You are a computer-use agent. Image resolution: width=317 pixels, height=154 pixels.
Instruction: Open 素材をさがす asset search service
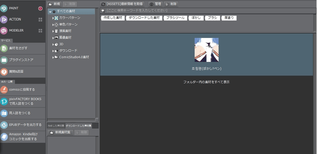tap(4, 48)
